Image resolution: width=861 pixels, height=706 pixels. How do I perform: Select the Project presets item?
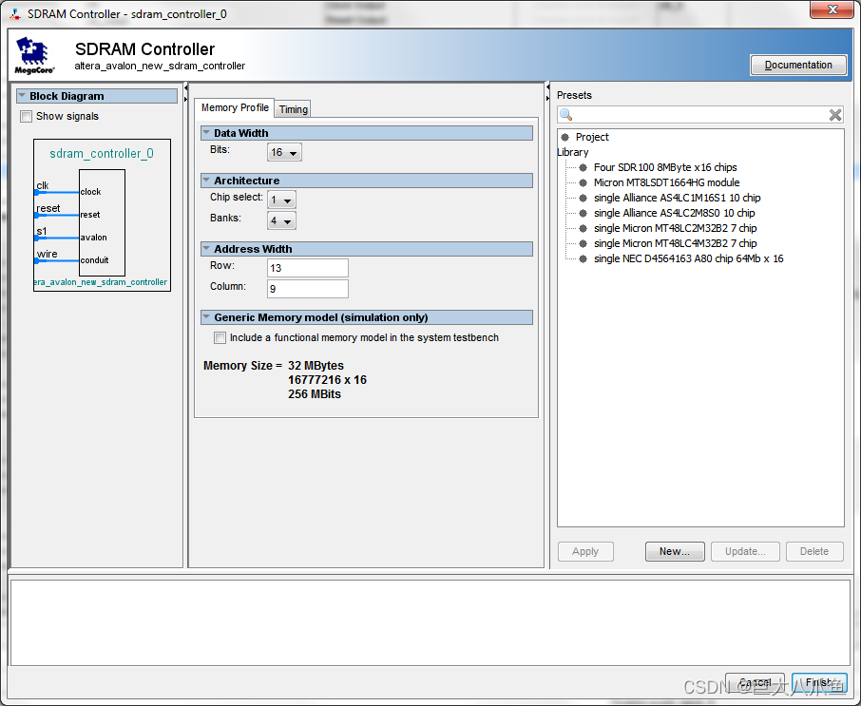[x=592, y=137]
